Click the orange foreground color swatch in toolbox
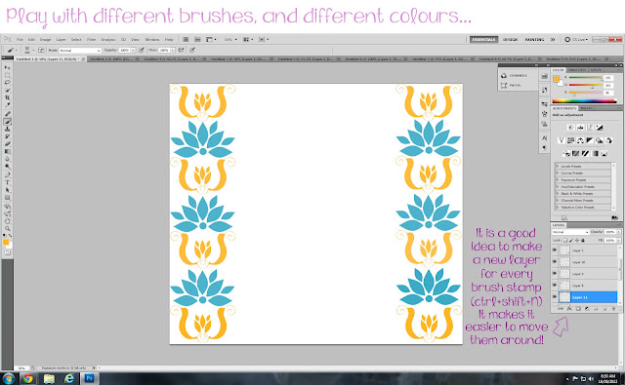 6,242
